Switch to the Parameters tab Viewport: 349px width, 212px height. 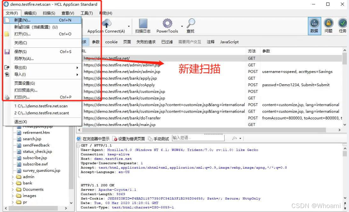tap(96, 42)
